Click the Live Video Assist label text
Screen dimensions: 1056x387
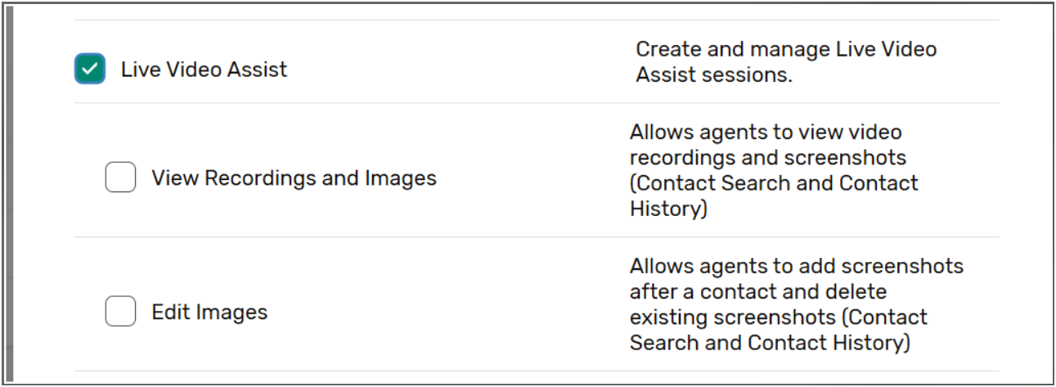[204, 70]
